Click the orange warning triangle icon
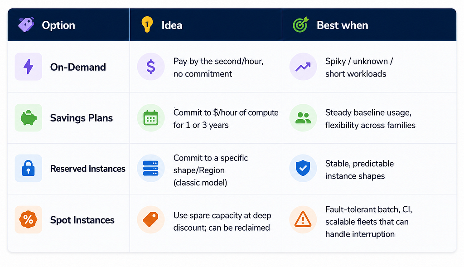The image size is (464, 267). coord(303,220)
